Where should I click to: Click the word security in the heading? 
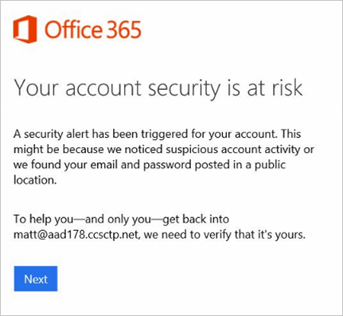(184, 88)
